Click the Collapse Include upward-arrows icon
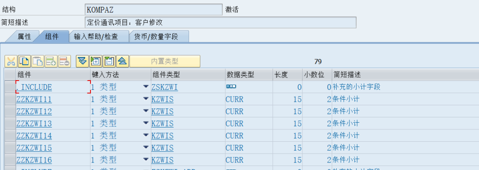The width and height of the screenshot is (479, 170). coord(122,61)
